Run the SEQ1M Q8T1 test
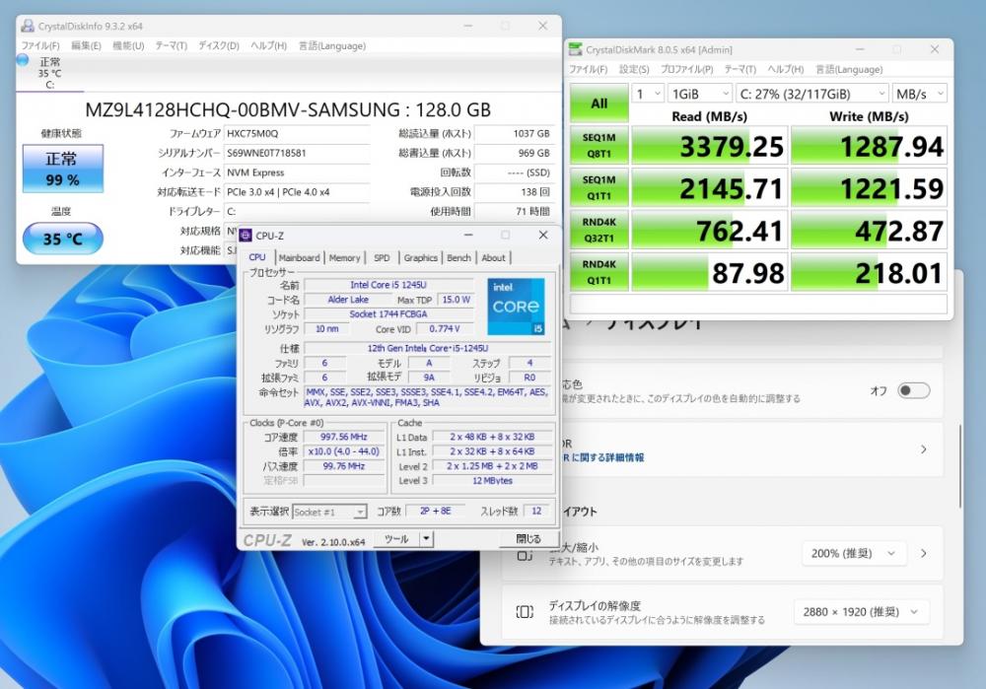986x689 pixels. tap(599, 146)
